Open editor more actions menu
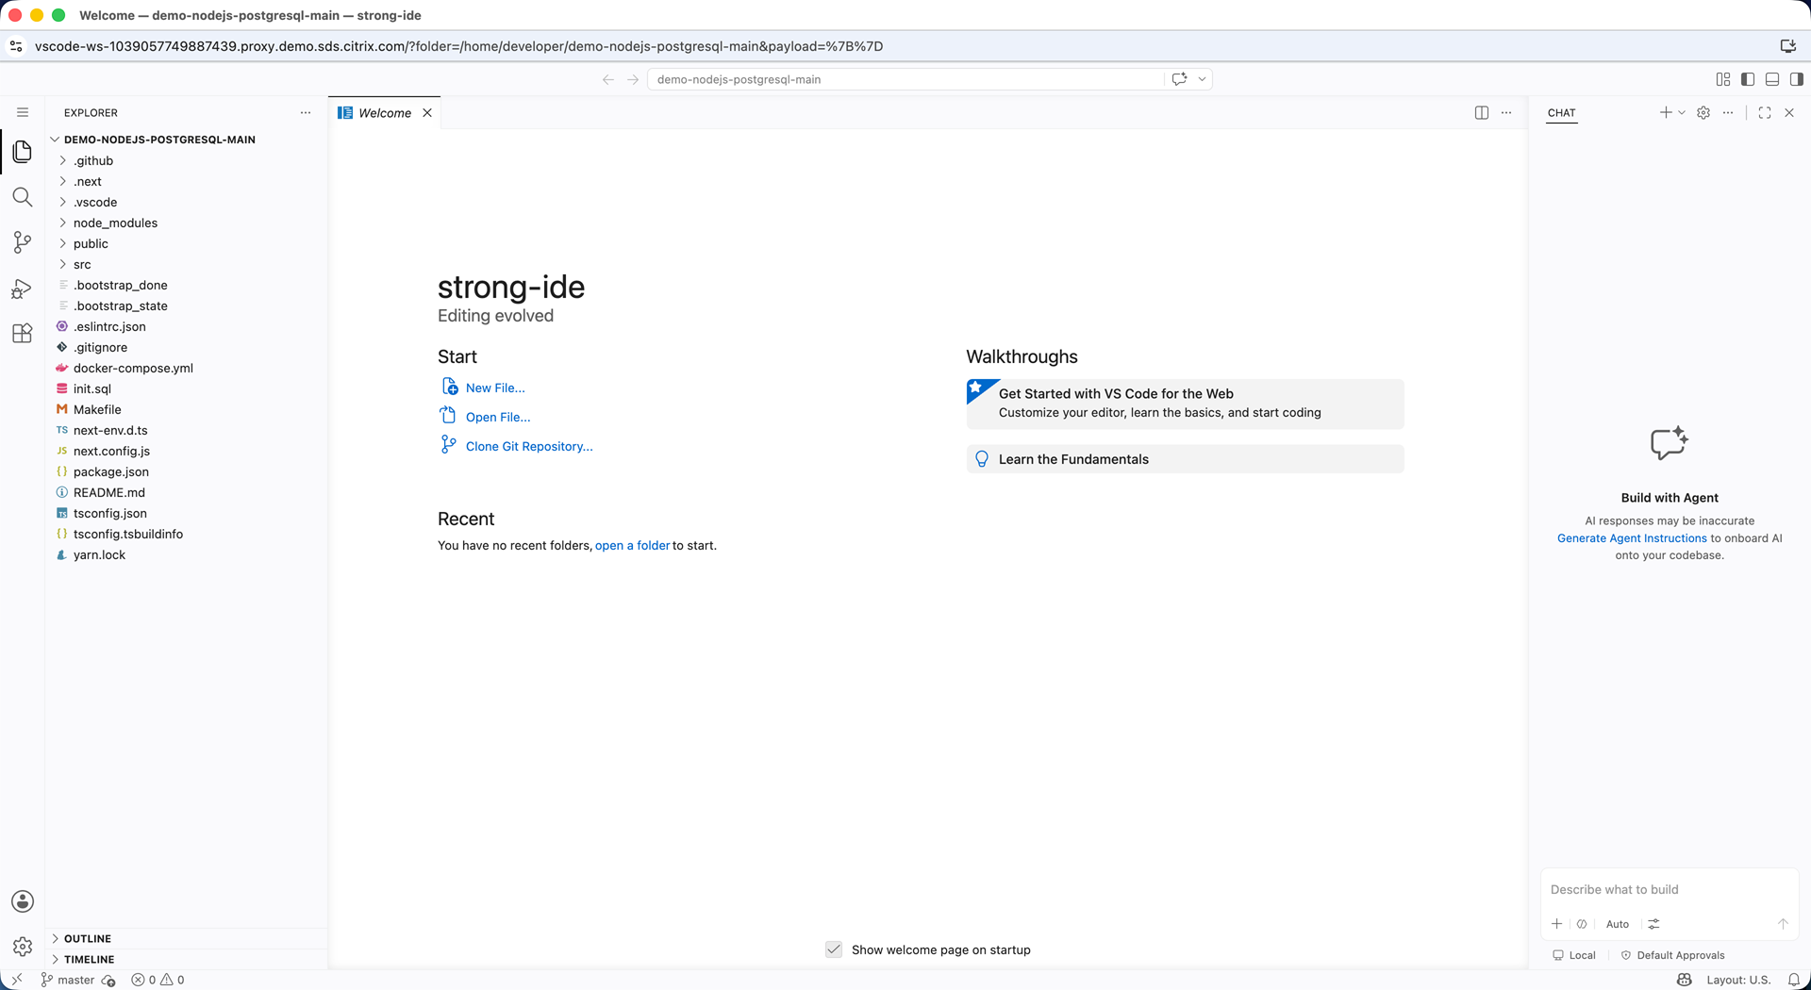Screen dimensions: 1811x990 click(x=1506, y=112)
